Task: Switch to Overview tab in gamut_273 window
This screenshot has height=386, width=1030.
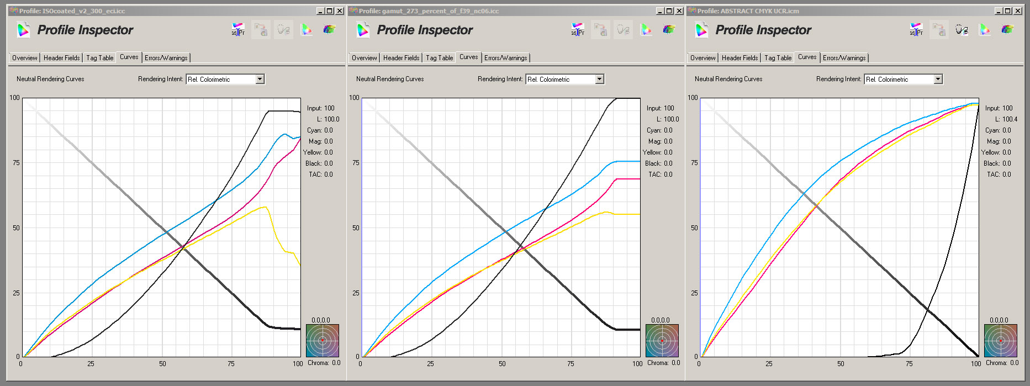Action: 365,57
